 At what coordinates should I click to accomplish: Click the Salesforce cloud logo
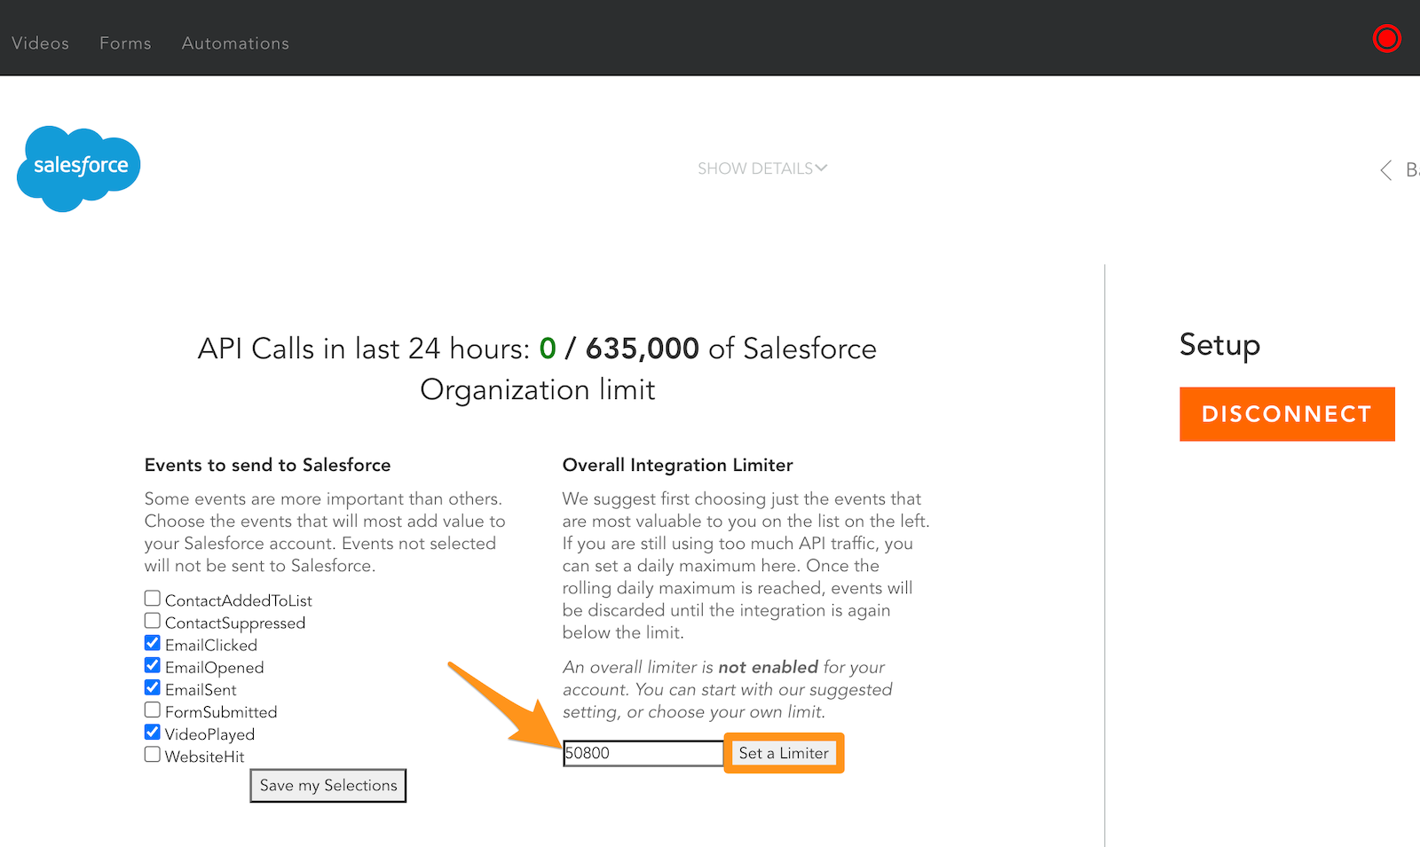79,169
